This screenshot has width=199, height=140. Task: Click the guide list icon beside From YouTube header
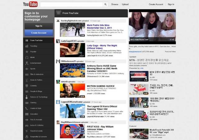click(58, 13)
